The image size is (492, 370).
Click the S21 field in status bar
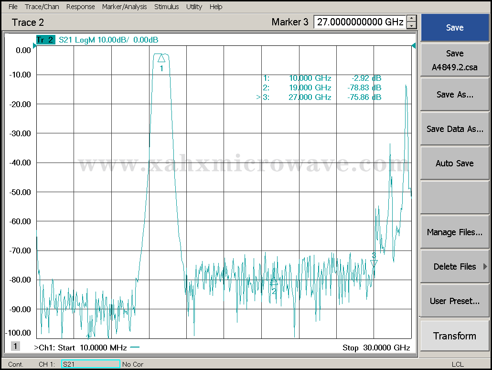[x=91, y=364]
